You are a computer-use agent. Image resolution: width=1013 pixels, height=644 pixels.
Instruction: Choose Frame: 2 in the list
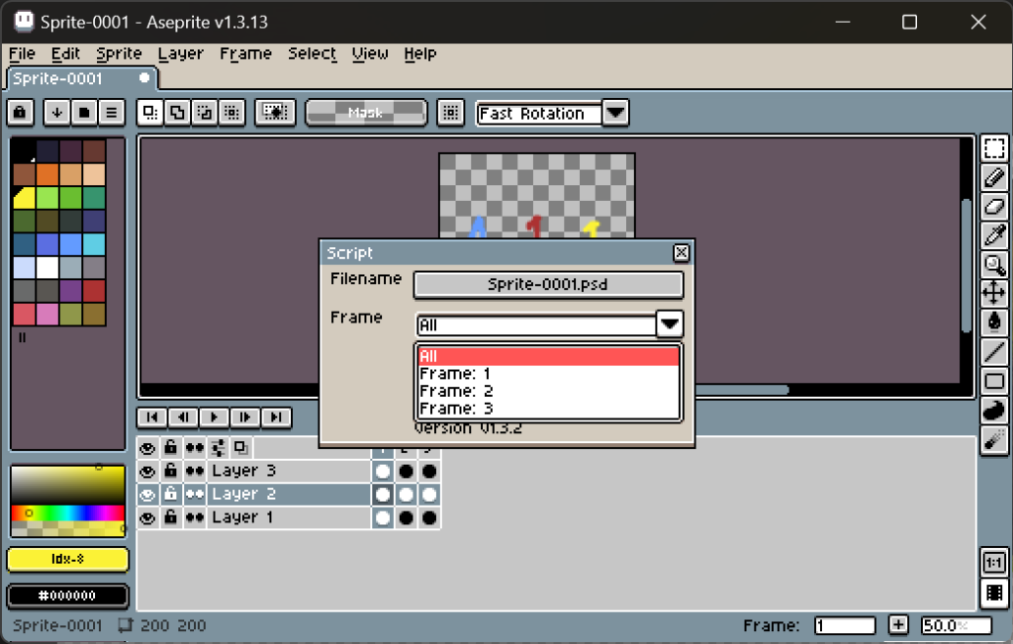(548, 391)
